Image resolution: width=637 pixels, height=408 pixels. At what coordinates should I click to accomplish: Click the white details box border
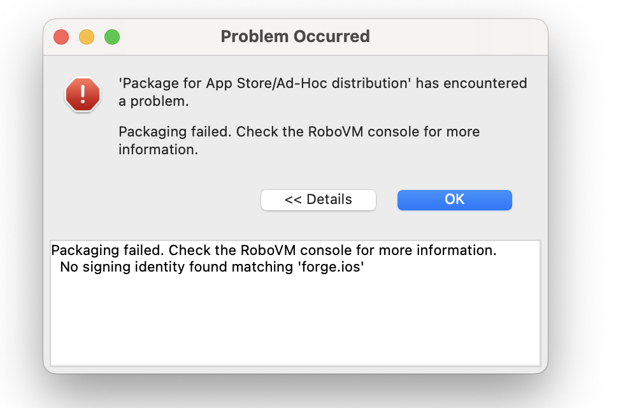click(50, 300)
